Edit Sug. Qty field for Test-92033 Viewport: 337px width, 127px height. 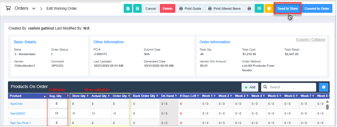click(58, 113)
